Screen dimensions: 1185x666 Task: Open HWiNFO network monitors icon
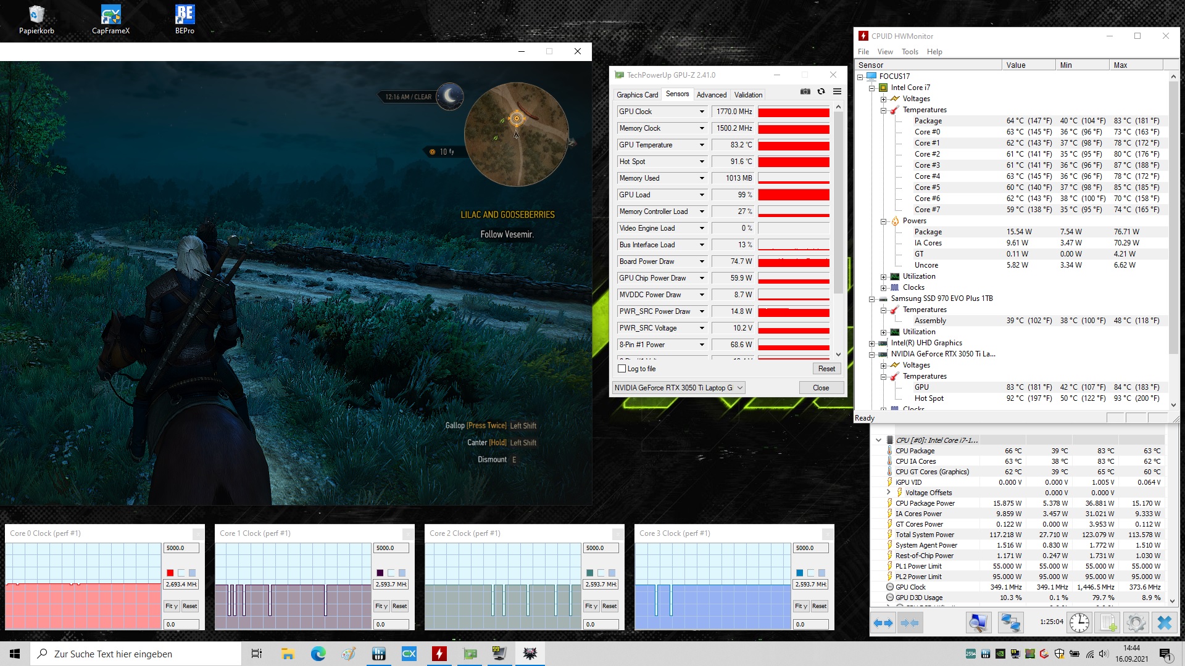[x=1010, y=623]
